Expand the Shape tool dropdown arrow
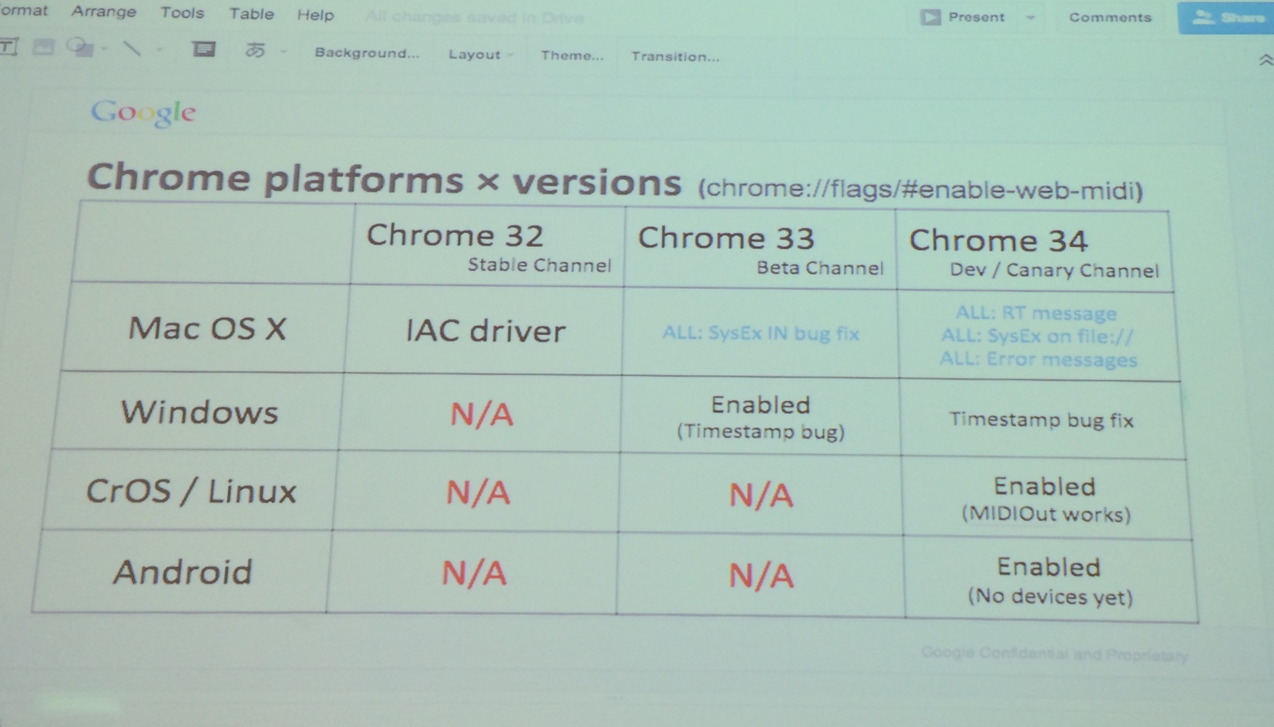Viewport: 1274px width, 727px height. (104, 49)
